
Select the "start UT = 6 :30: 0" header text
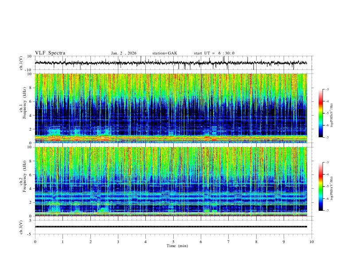[214, 53]
